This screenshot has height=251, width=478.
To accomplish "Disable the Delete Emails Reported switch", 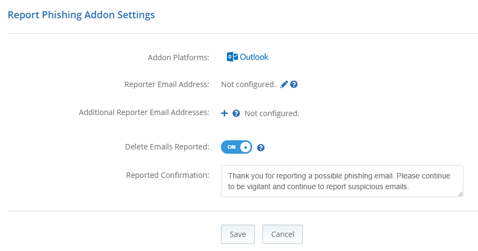I will (x=237, y=147).
